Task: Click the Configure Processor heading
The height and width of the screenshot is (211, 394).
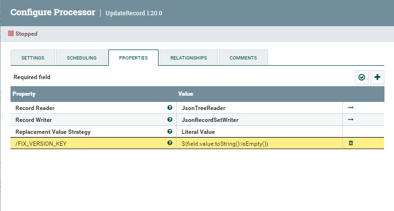Action: 53,12
